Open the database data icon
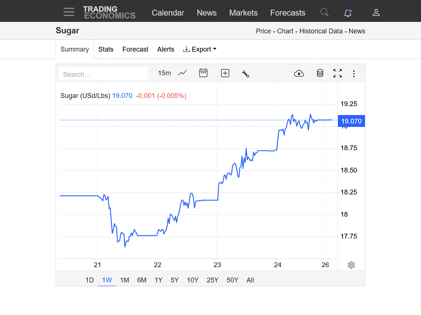Image resolution: width=421 pixels, height=315 pixels. click(320, 73)
